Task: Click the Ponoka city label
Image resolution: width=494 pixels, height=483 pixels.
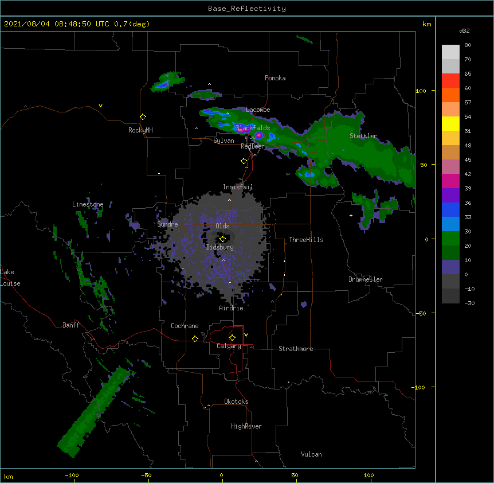Action: point(275,78)
